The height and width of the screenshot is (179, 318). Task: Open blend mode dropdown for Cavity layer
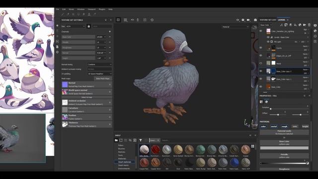pos(306,46)
